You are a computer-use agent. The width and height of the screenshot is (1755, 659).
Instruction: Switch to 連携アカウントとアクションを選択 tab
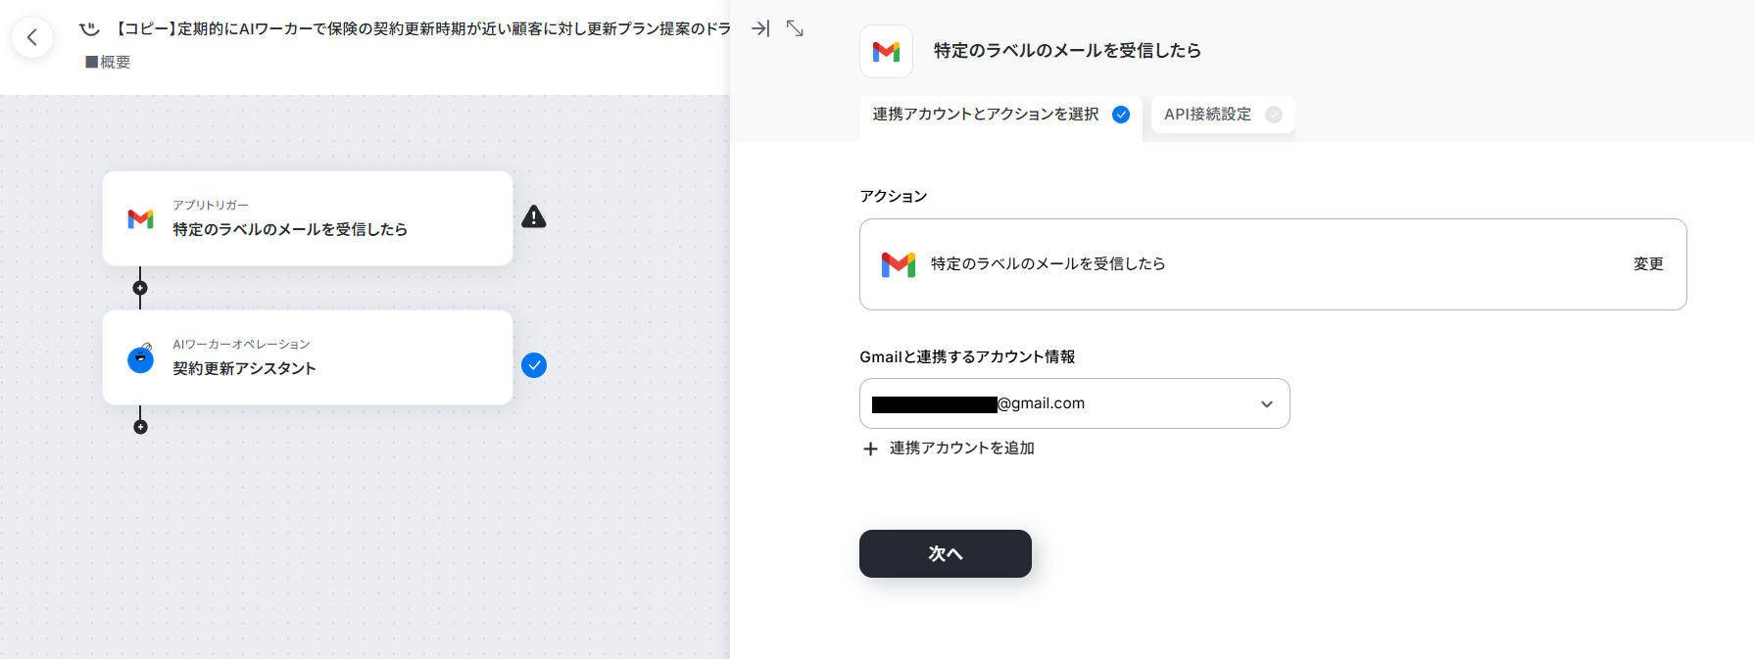click(1000, 116)
